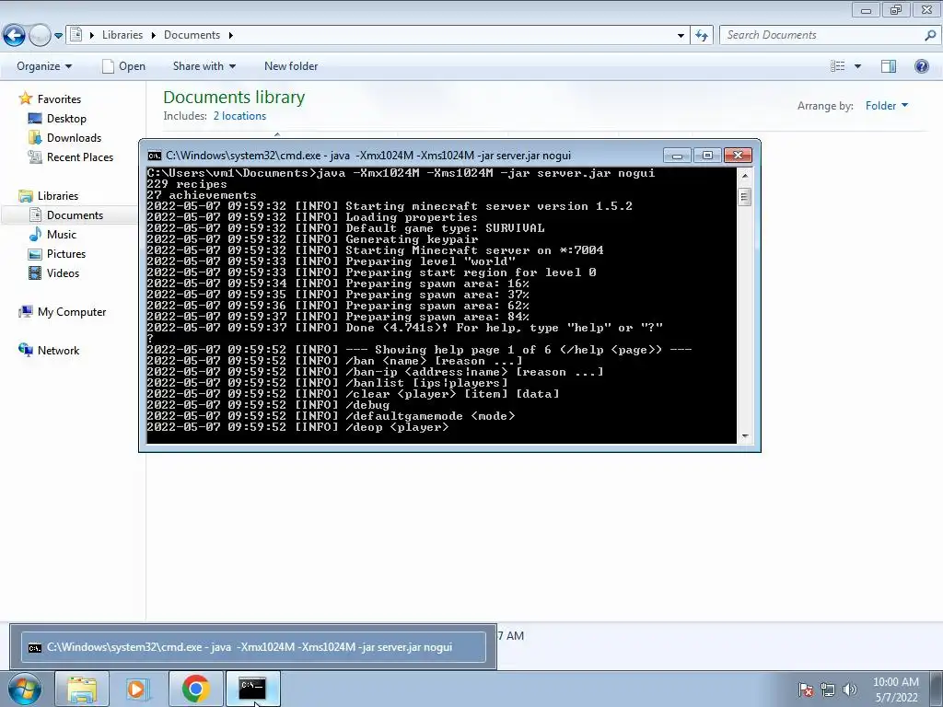The width and height of the screenshot is (943, 707).
Task: Click Action Center flag tray icon
Action: [x=806, y=690]
